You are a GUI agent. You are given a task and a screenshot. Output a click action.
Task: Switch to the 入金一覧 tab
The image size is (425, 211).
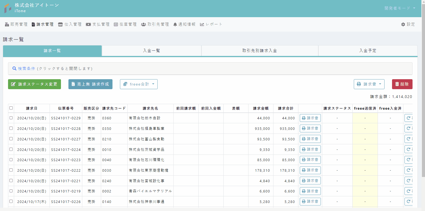(152, 51)
